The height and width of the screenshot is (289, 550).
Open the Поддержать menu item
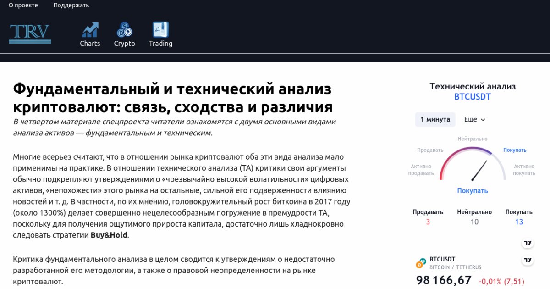(x=71, y=6)
